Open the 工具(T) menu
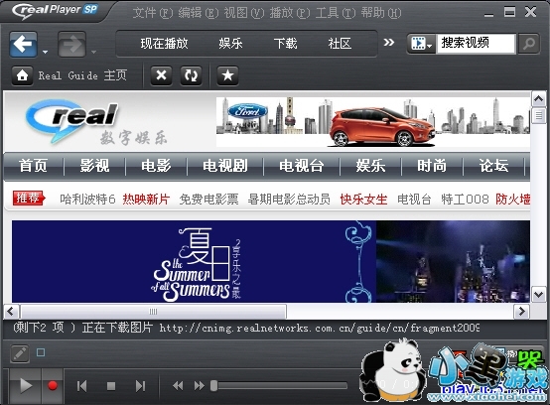This screenshot has height=405, width=550. 336,13
